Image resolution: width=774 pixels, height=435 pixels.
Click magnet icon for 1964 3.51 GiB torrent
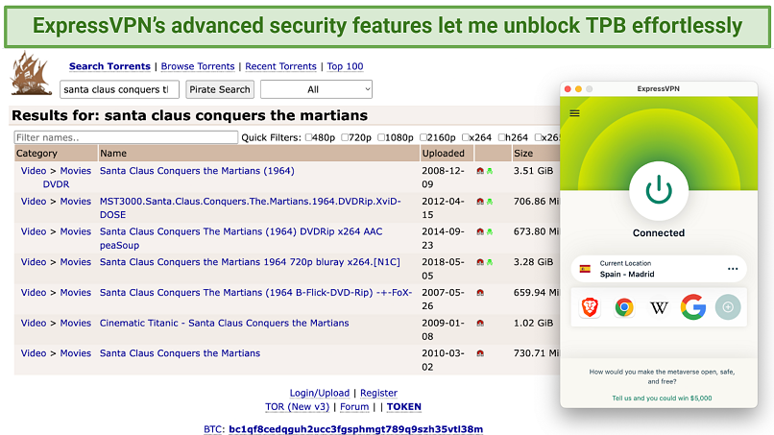pos(480,171)
